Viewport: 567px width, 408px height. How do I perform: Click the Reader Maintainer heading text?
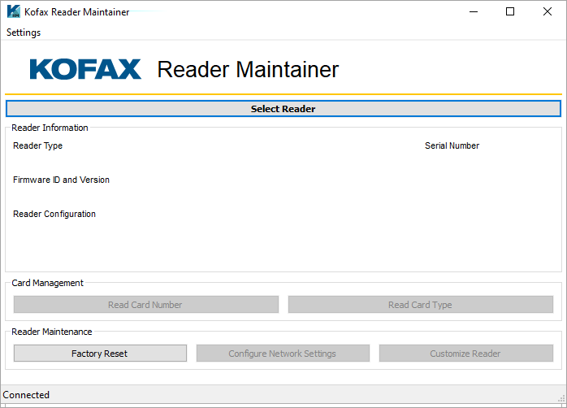[248, 69]
